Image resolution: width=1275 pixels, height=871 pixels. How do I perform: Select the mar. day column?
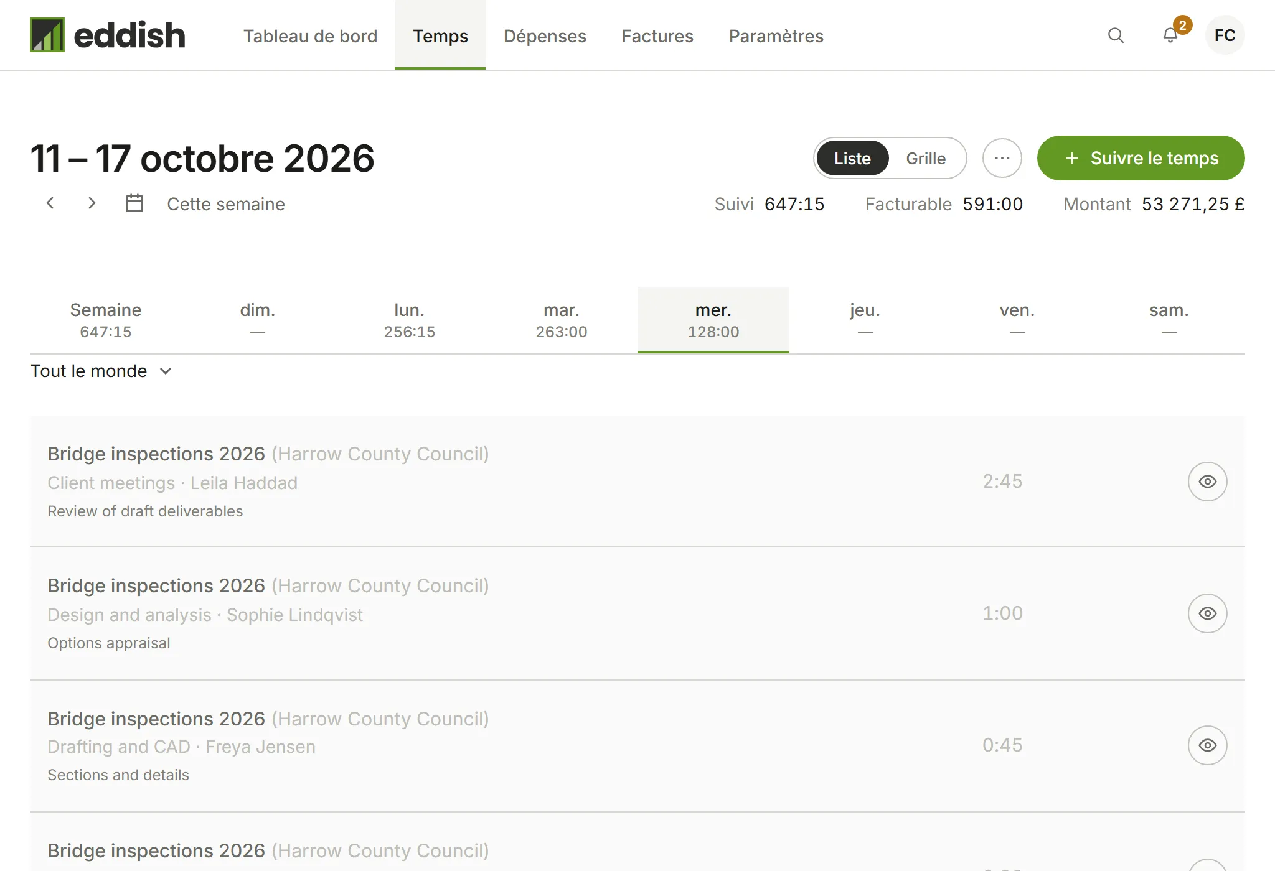tap(562, 320)
